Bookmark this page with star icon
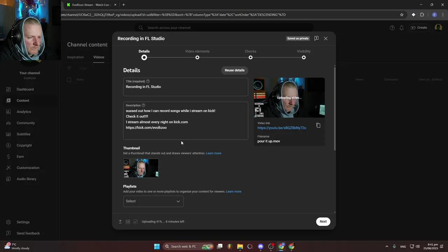The width and height of the screenshot is (448, 252). point(402,15)
